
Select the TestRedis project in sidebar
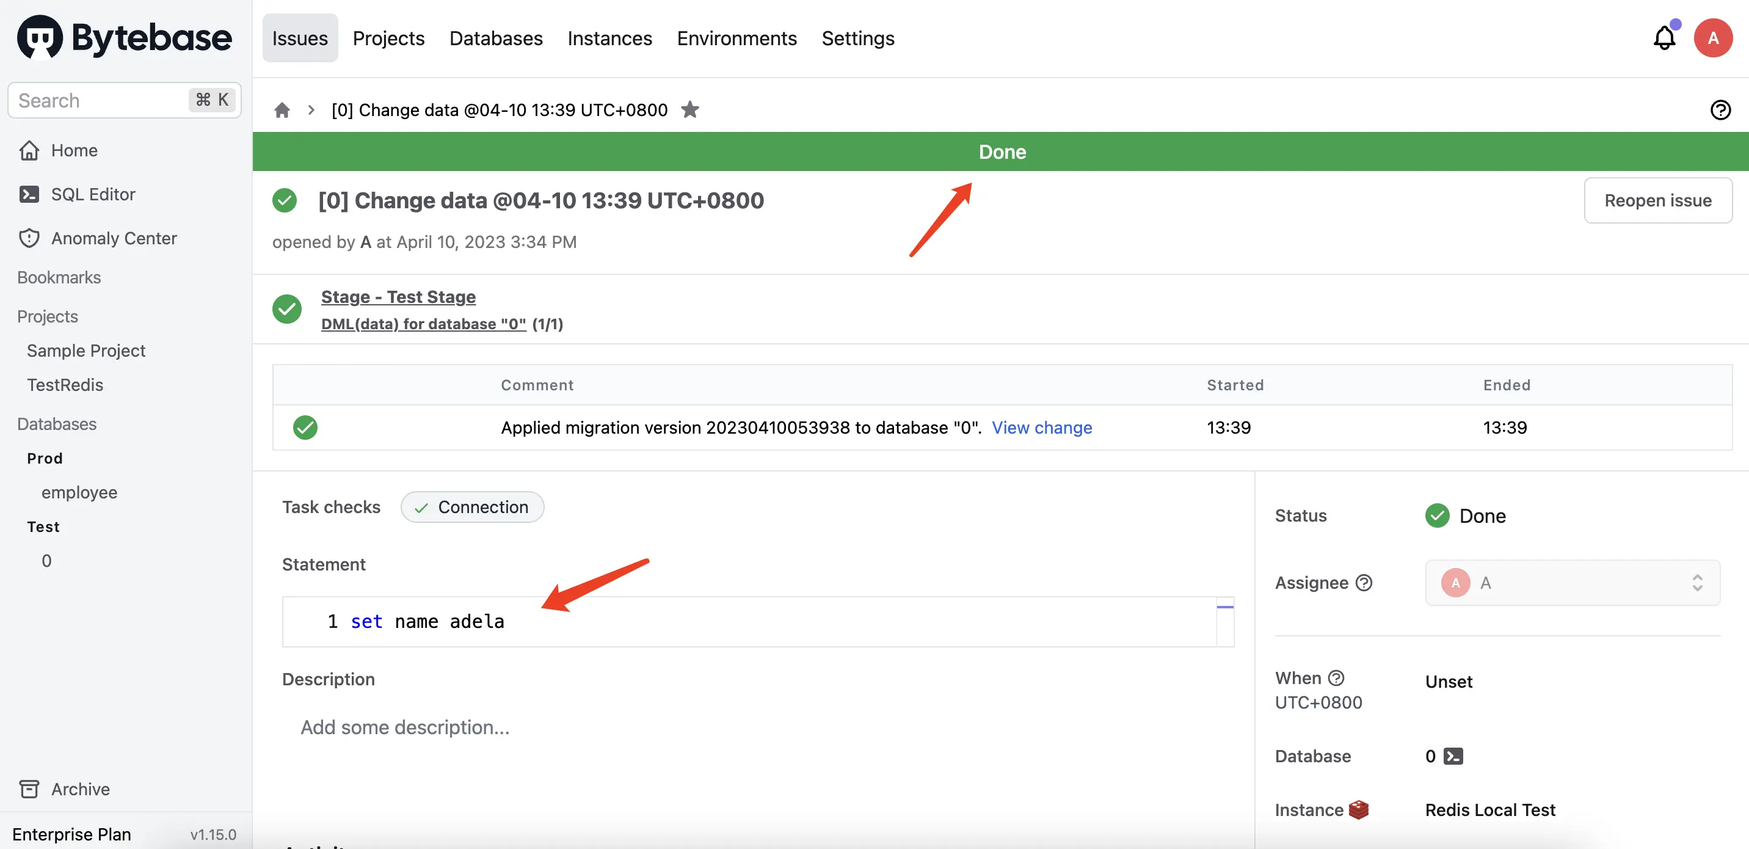[x=65, y=385]
